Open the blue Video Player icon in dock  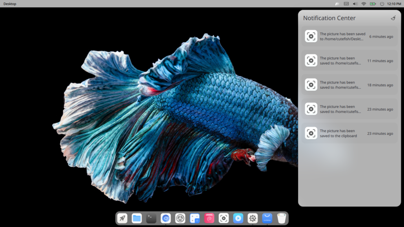[x=238, y=218]
